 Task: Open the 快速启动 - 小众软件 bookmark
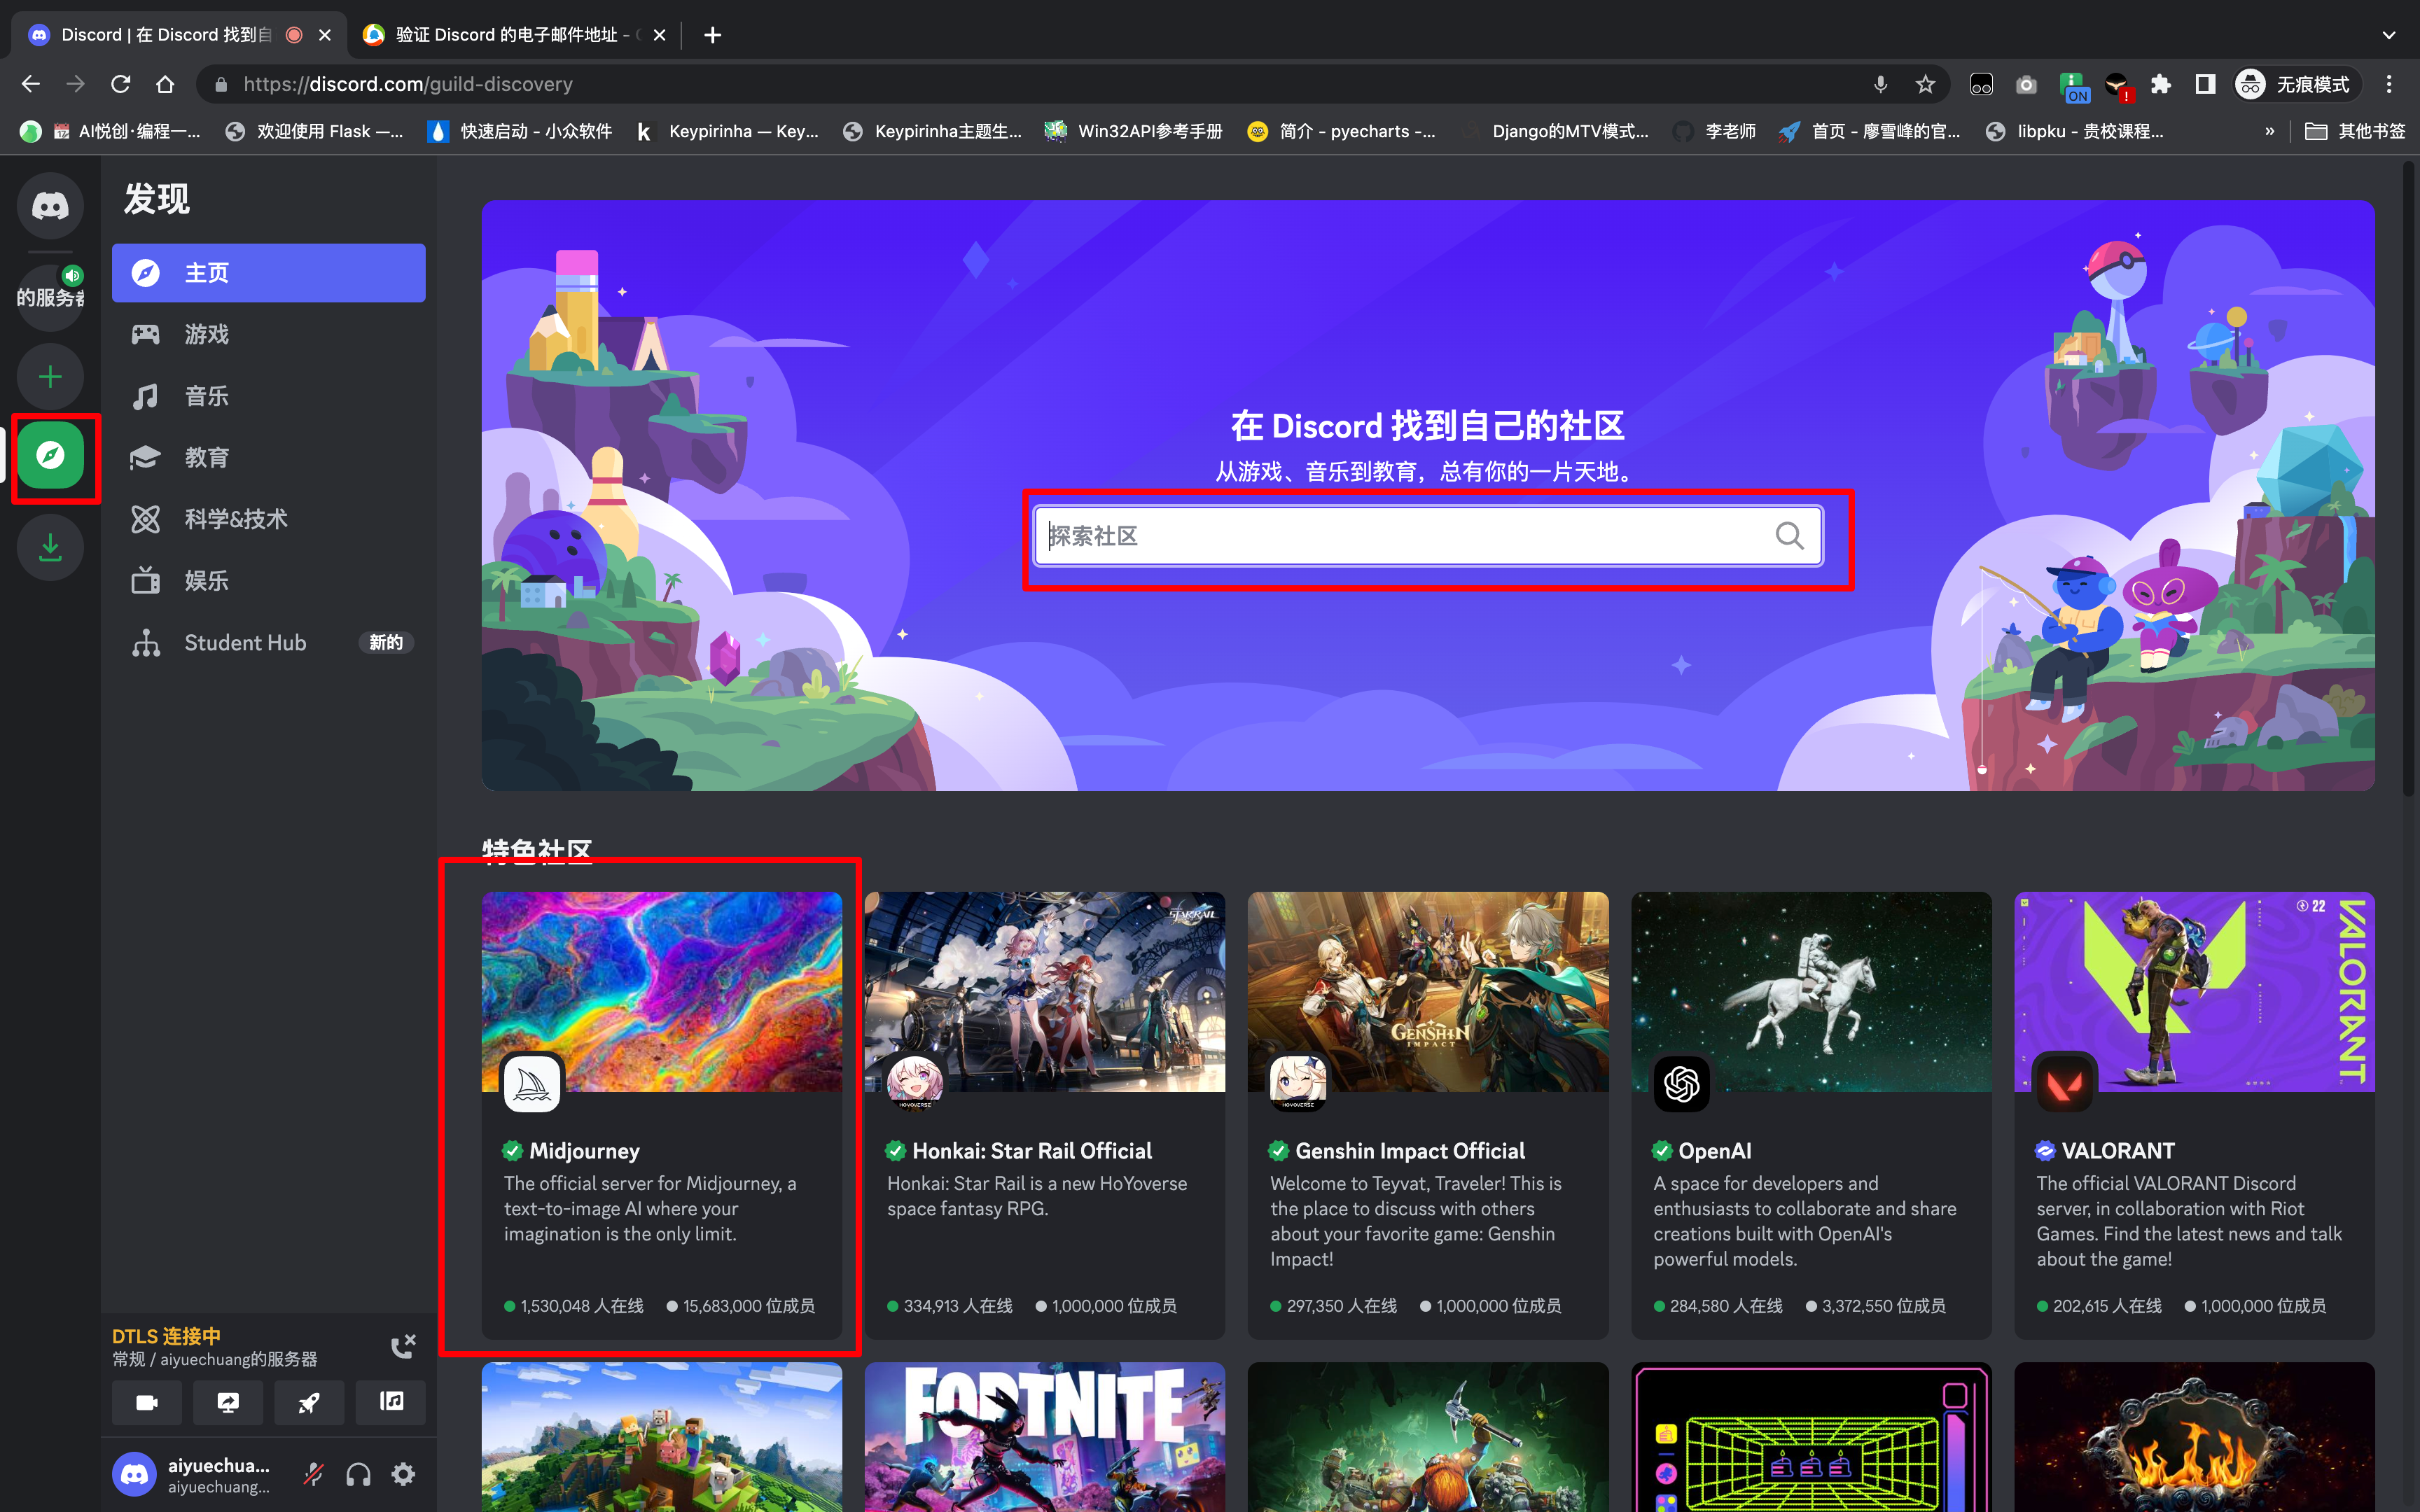pyautogui.click(x=520, y=131)
